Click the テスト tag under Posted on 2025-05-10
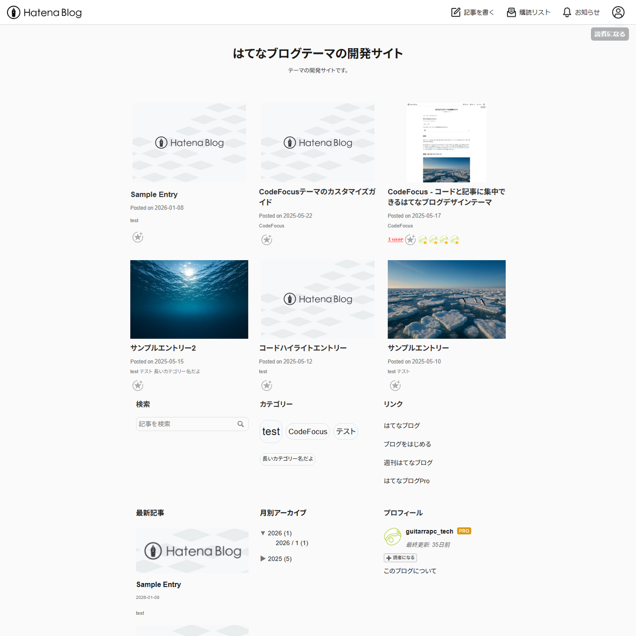The image size is (636, 636). (403, 372)
